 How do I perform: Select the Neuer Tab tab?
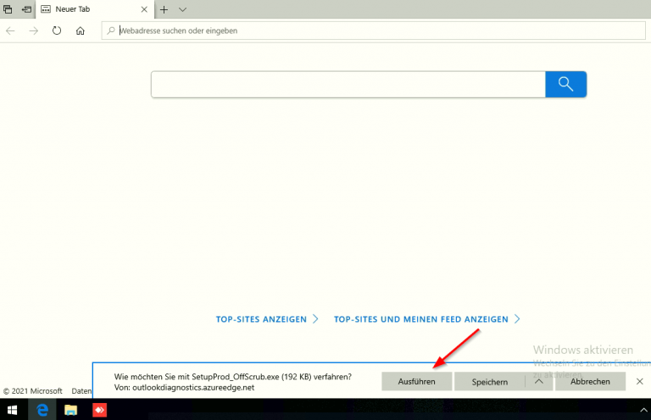pyautogui.click(x=89, y=9)
